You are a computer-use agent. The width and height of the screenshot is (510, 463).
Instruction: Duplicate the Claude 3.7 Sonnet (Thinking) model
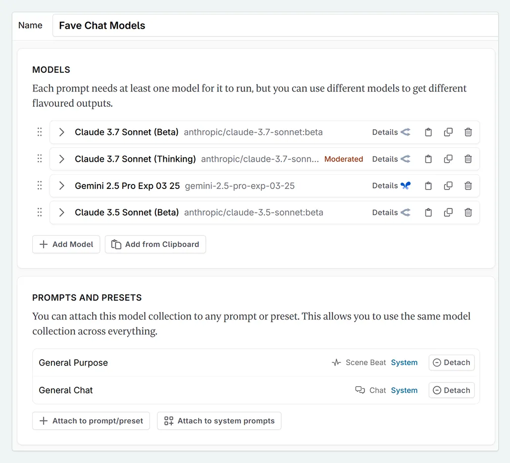point(448,159)
